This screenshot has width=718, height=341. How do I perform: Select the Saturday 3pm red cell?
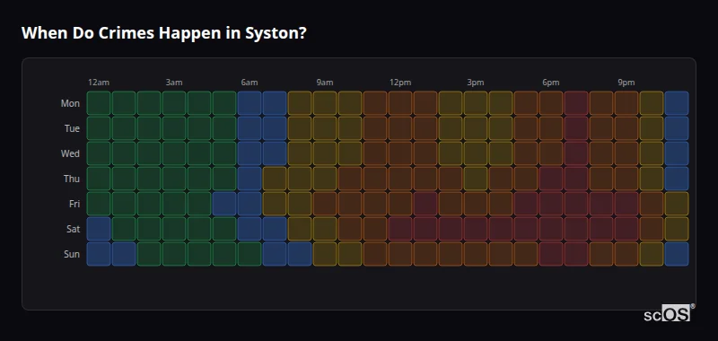click(x=476, y=229)
